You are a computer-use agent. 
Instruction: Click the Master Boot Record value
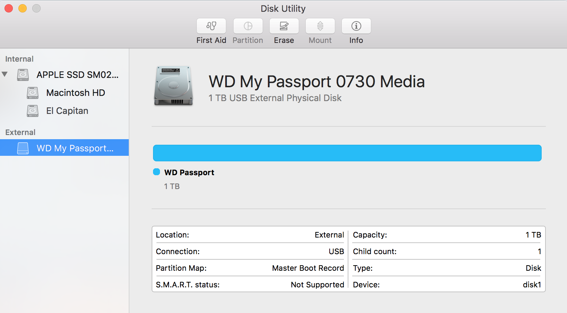[x=308, y=268]
